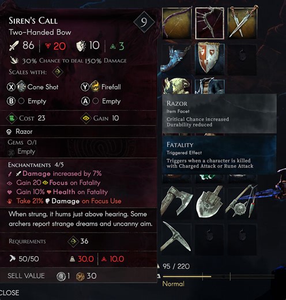The height and width of the screenshot is (300, 286).
Task: Click the Firefall rune slot
Action: coord(101,87)
